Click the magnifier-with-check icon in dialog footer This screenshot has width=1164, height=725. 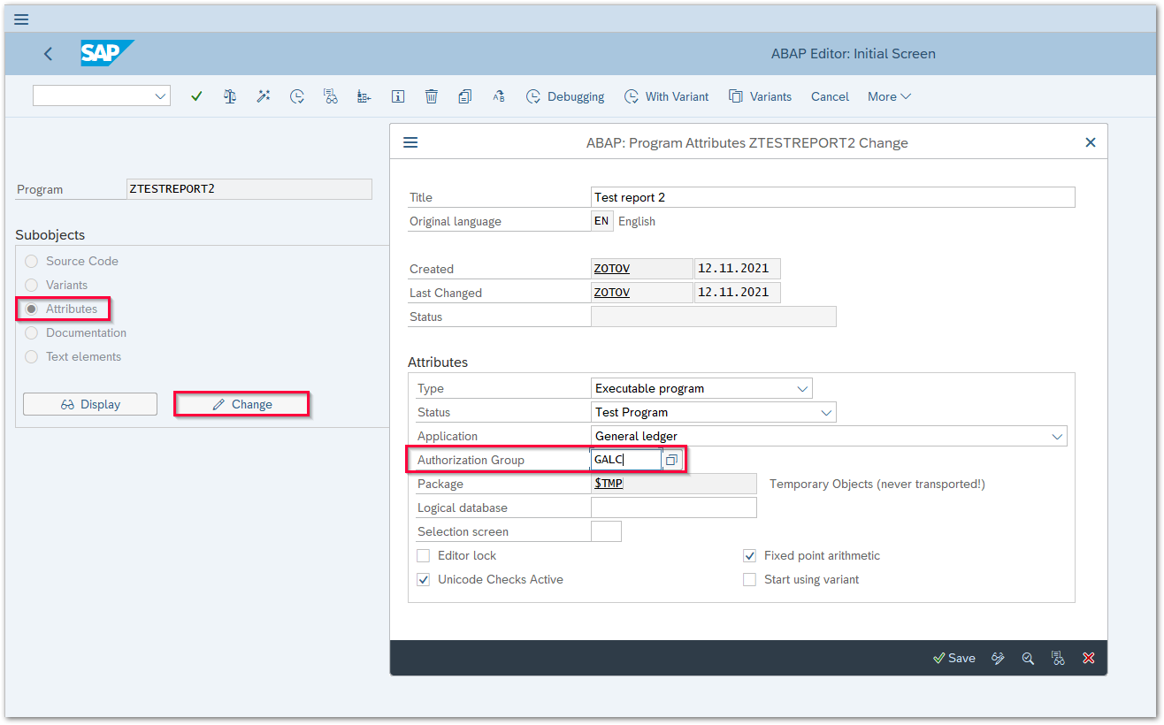click(x=1028, y=658)
